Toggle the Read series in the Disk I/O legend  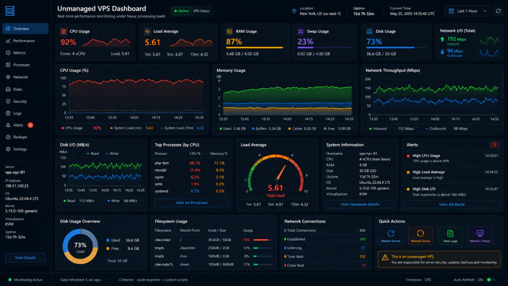93,154
